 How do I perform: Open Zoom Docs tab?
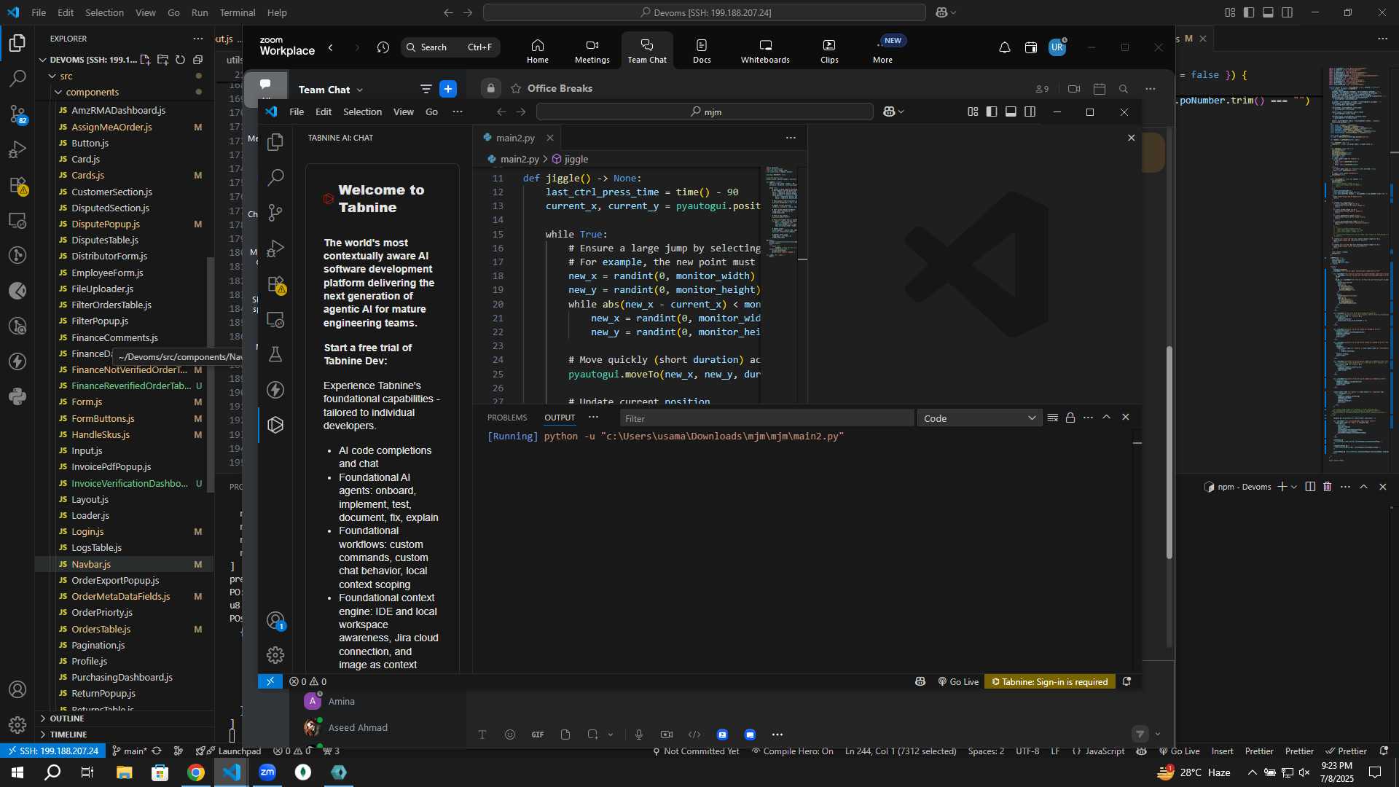click(702, 51)
